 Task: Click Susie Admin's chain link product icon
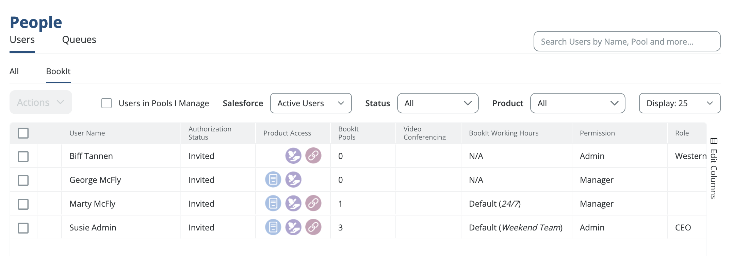[x=313, y=227]
